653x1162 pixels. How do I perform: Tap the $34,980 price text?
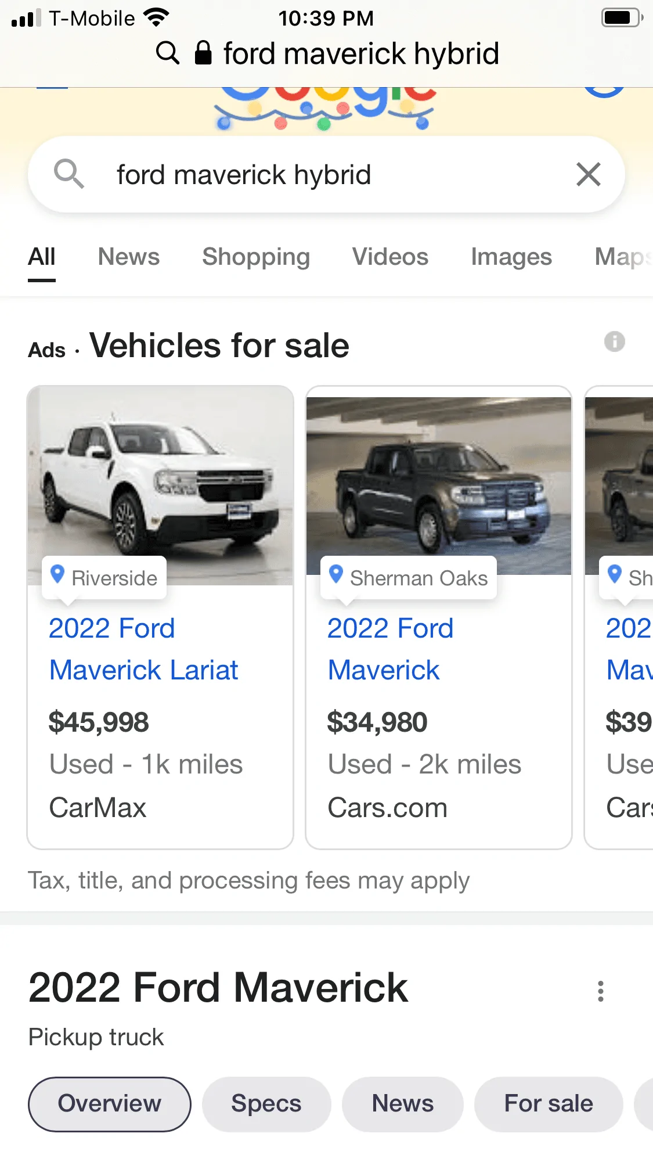(x=377, y=722)
